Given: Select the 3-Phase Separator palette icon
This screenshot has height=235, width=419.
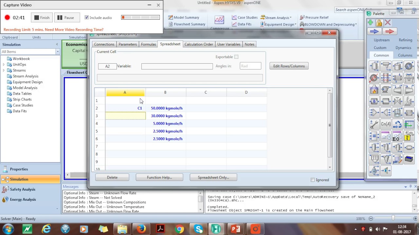Looking at the screenshot, I should (x=386, y=66).
